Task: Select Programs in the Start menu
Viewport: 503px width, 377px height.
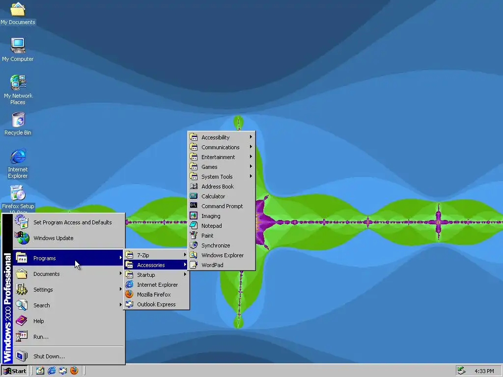Action: coord(69,258)
